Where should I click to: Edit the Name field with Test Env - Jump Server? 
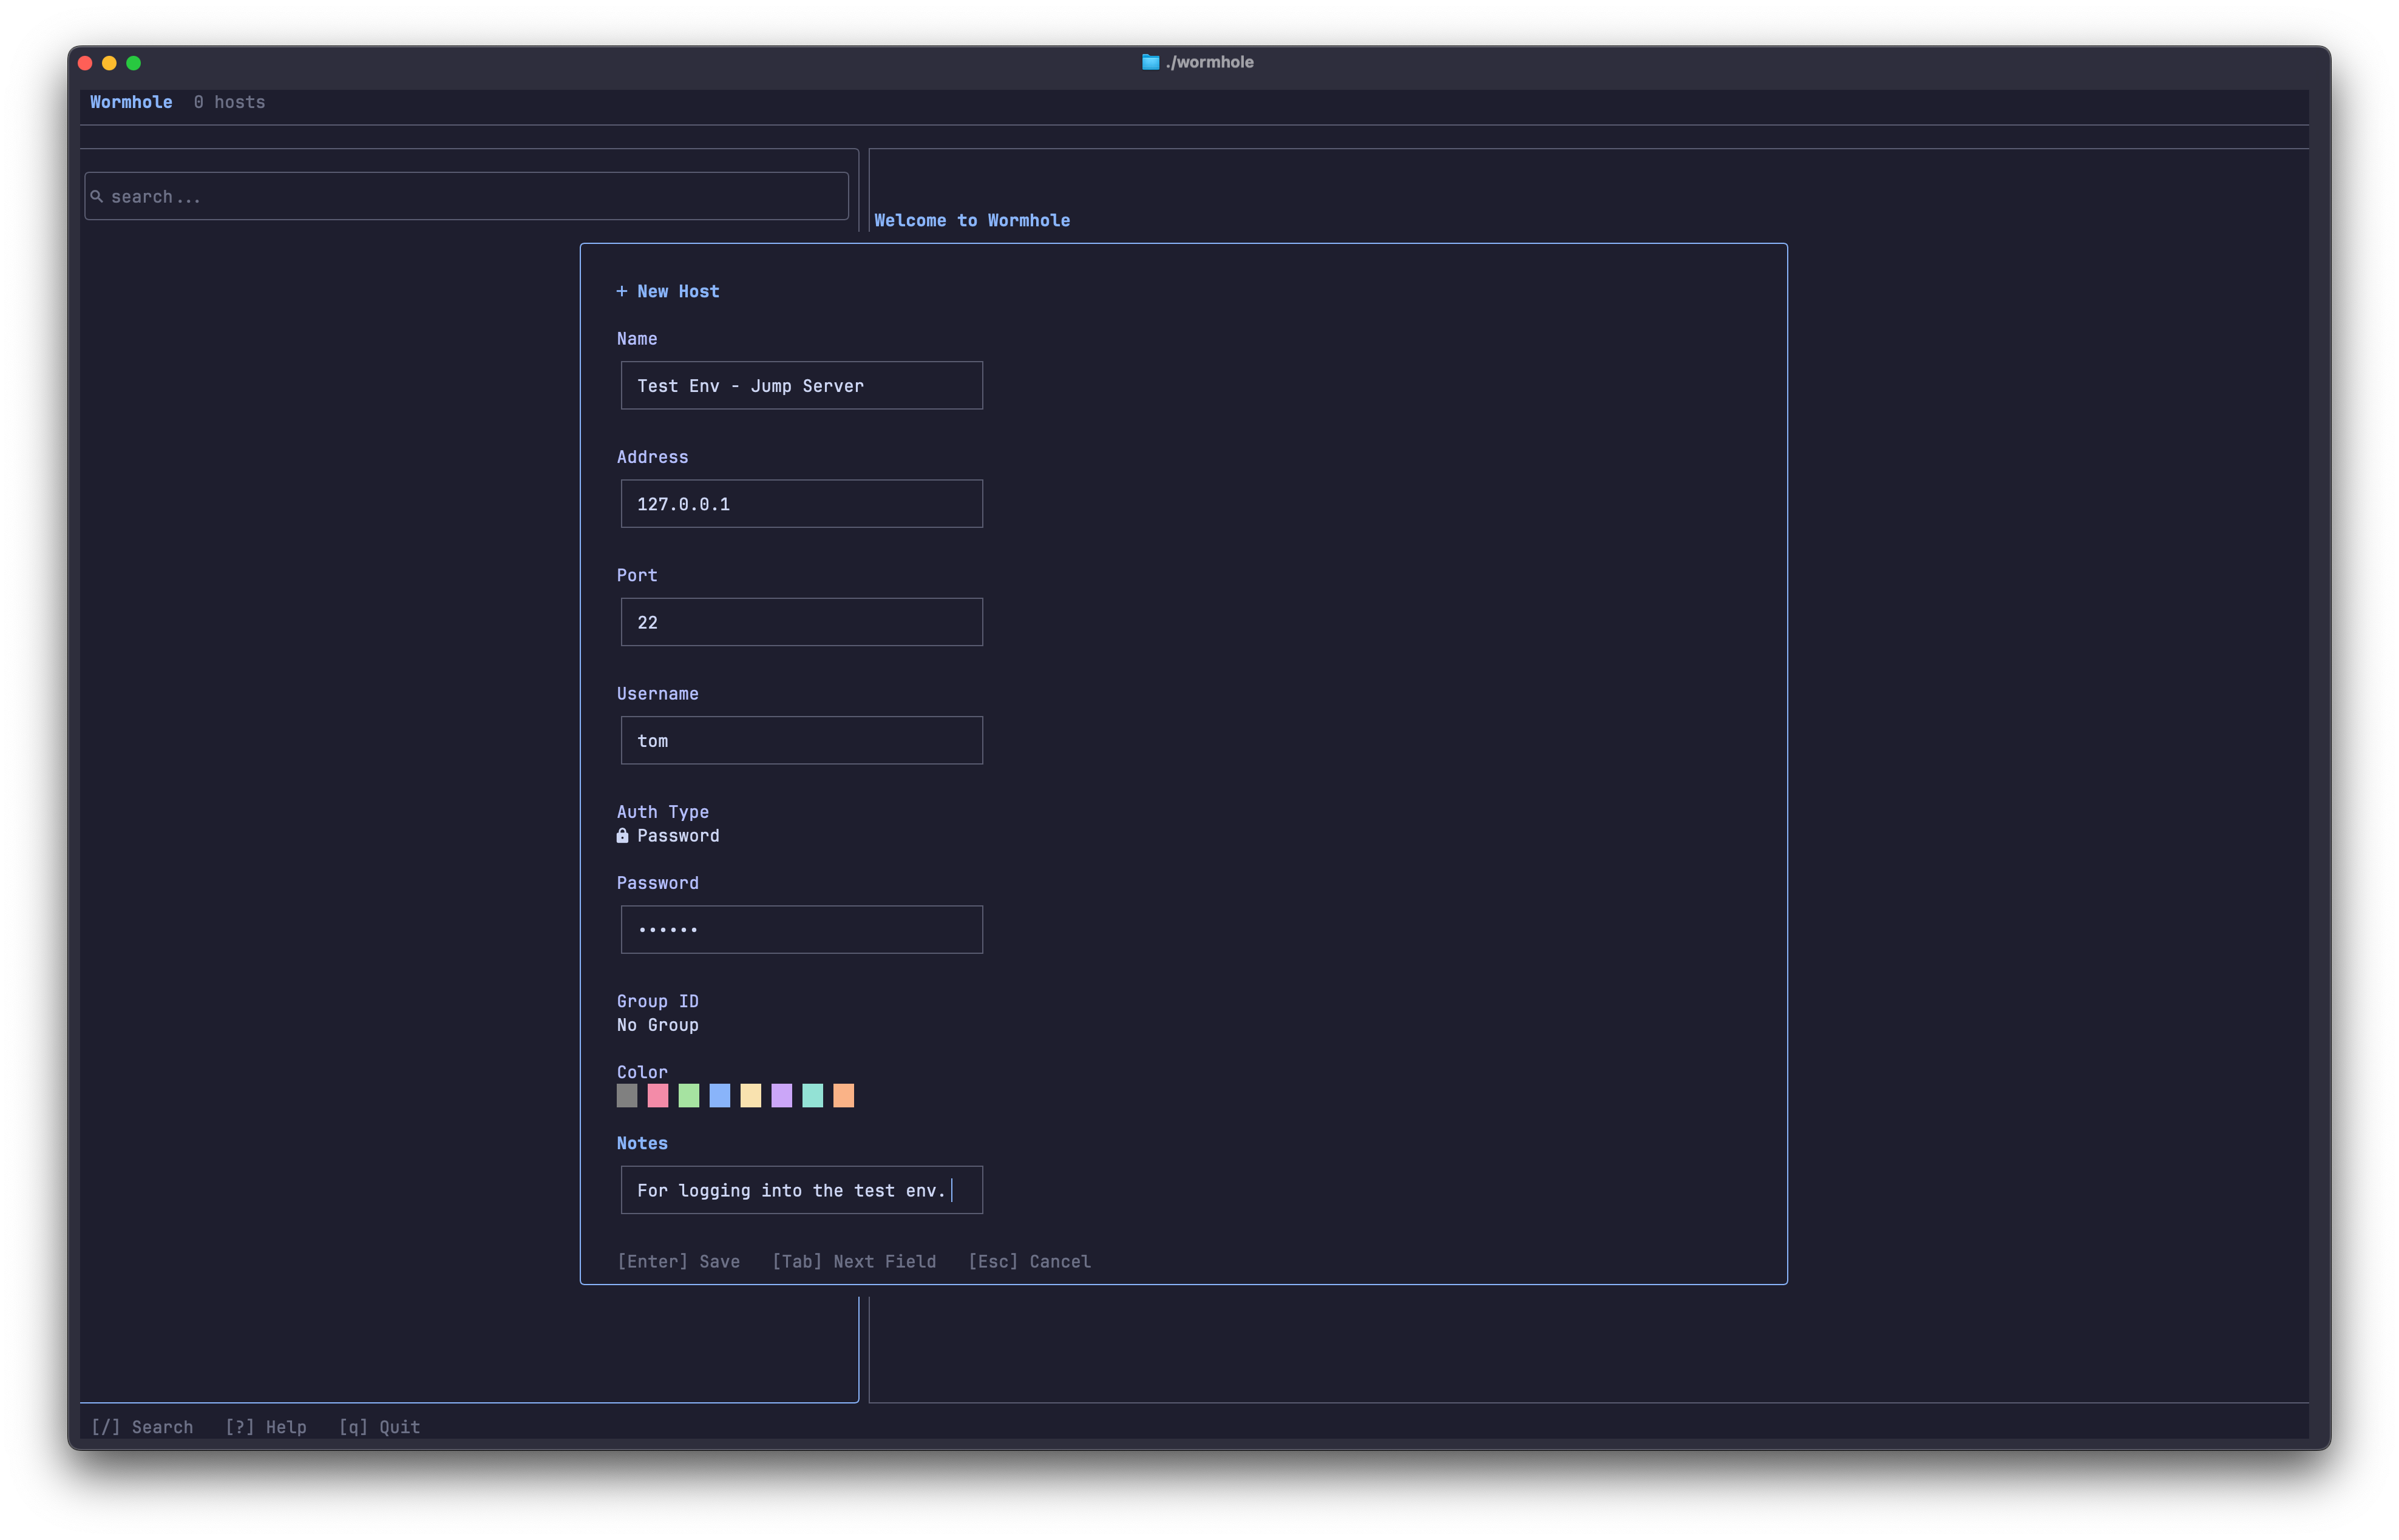[x=801, y=386]
